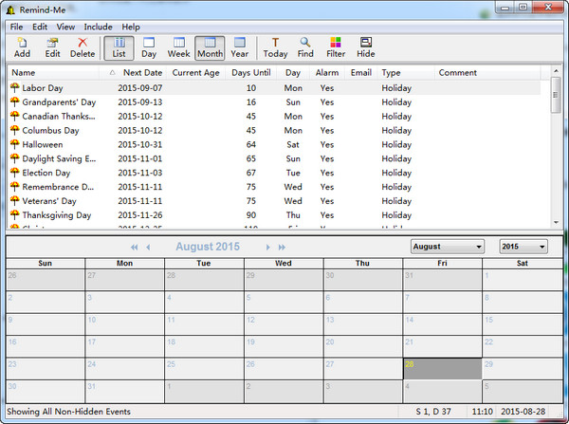The width and height of the screenshot is (569, 424).
Task: Click the Edit event toolbar icon
Action: click(x=52, y=47)
